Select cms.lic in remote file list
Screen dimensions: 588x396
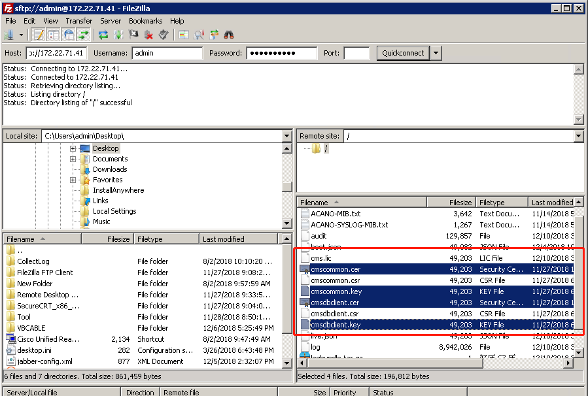coord(436,258)
